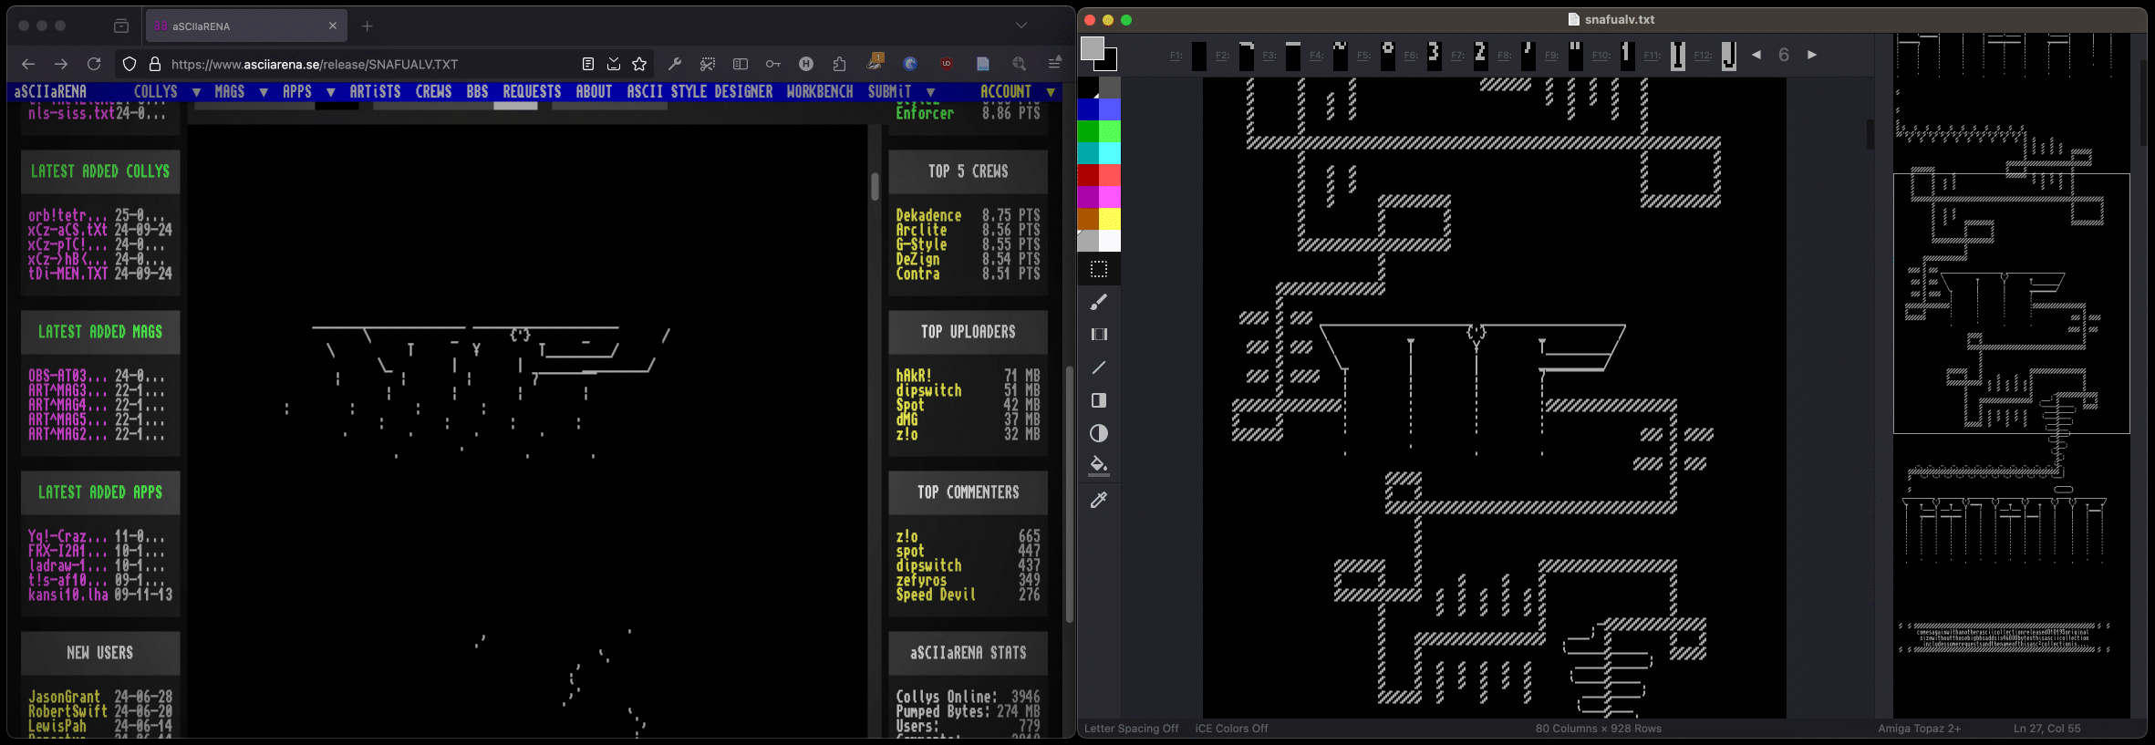Go to next F-key character set
This screenshot has height=745, width=2155.
[x=1812, y=55]
